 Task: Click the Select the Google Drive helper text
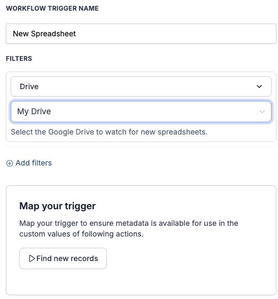click(109, 132)
